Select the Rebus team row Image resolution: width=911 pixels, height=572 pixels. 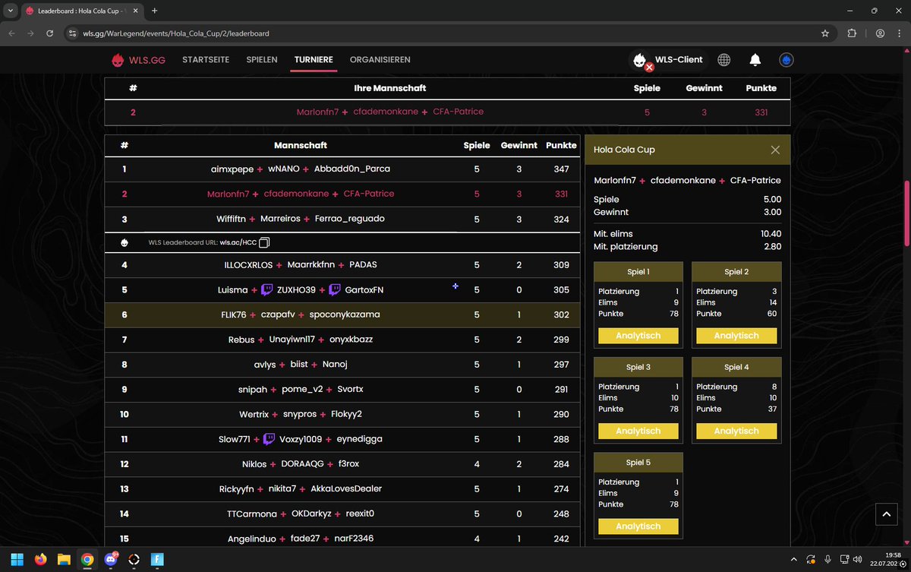coord(342,340)
